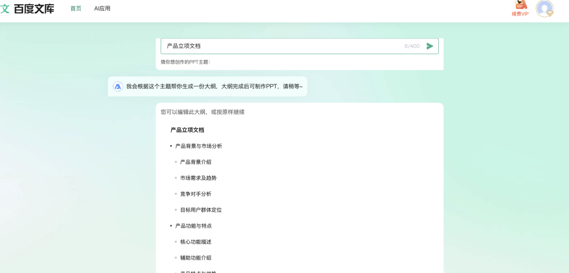Screen dimensions: 569x273
Task: Open the user avatar profile
Action: point(544,9)
